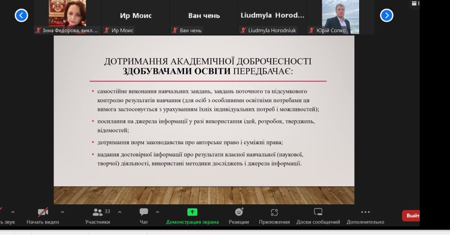Click muted mic icon of Ван чень

(175, 30)
